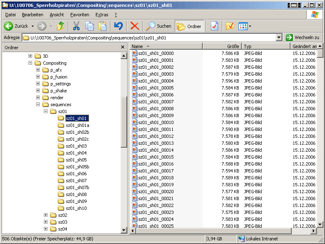Click the Suchen search button
The height and width of the screenshot is (244, 325).
159,26
